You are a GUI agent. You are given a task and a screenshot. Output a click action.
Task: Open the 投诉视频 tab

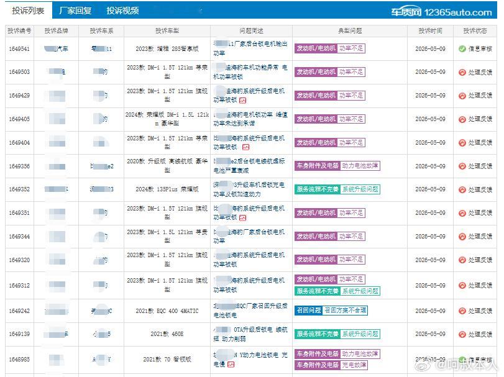click(x=123, y=11)
